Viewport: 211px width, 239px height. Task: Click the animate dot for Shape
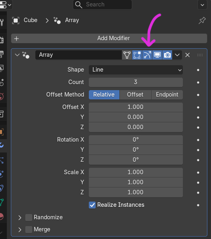198,70
